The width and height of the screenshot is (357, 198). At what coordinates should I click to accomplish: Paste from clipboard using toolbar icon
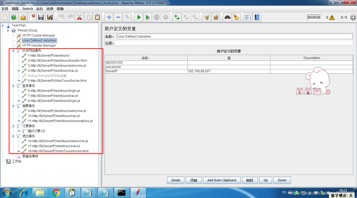[x=97, y=17]
